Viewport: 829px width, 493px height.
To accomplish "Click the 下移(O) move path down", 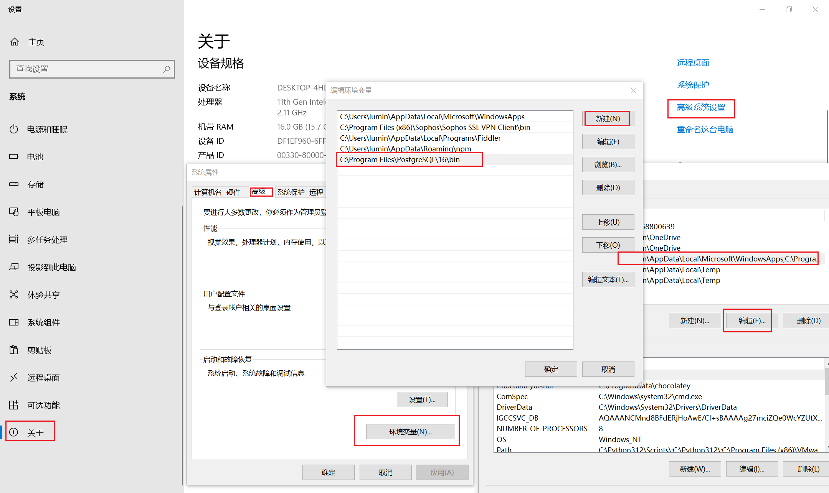I will point(608,245).
